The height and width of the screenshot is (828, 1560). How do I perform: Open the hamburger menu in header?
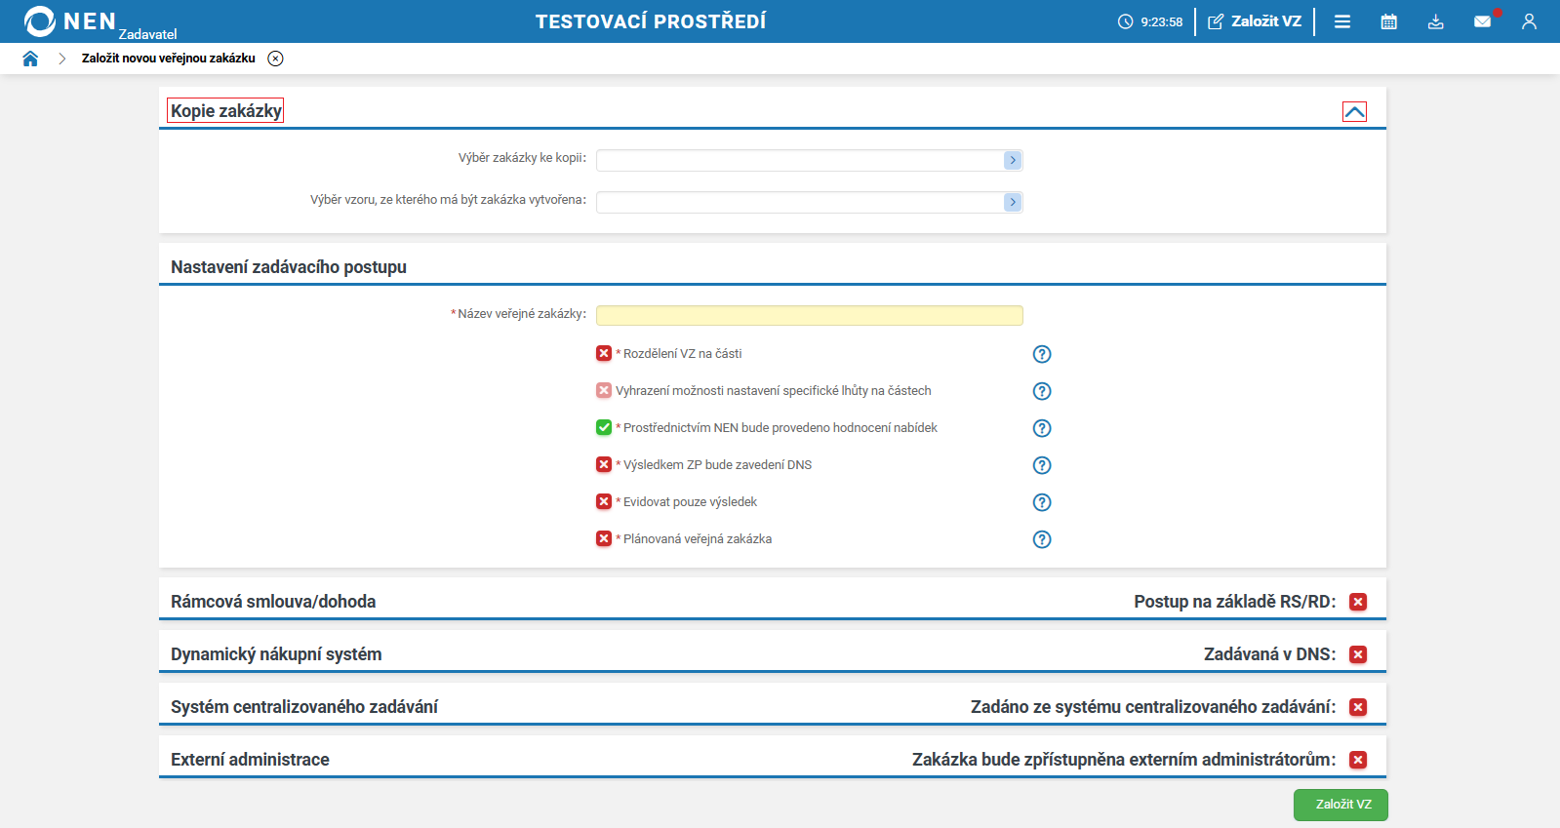1342,21
